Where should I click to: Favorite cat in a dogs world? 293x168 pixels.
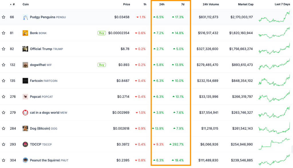(3, 112)
